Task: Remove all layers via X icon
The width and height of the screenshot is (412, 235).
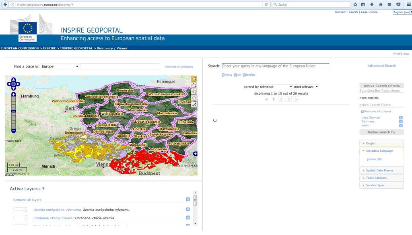Action: [x=188, y=199]
